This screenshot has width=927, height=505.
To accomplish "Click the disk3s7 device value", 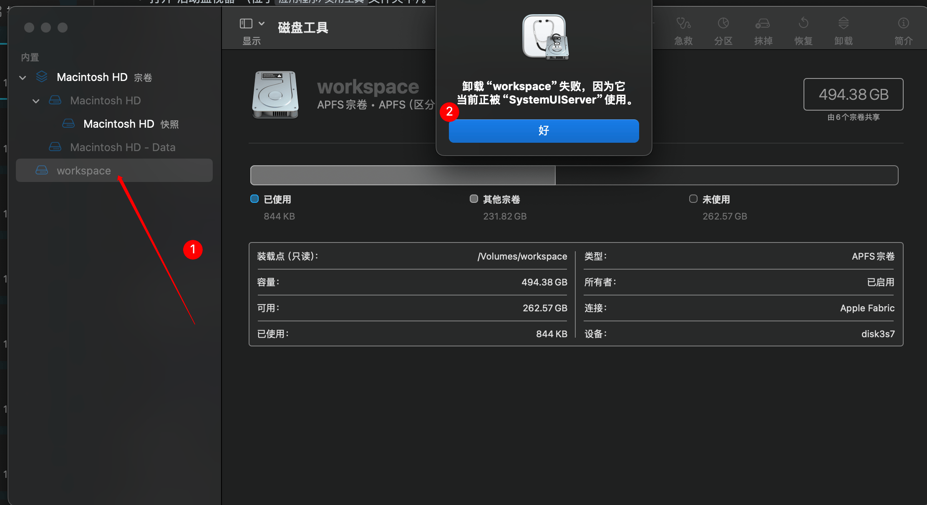I will point(878,334).
